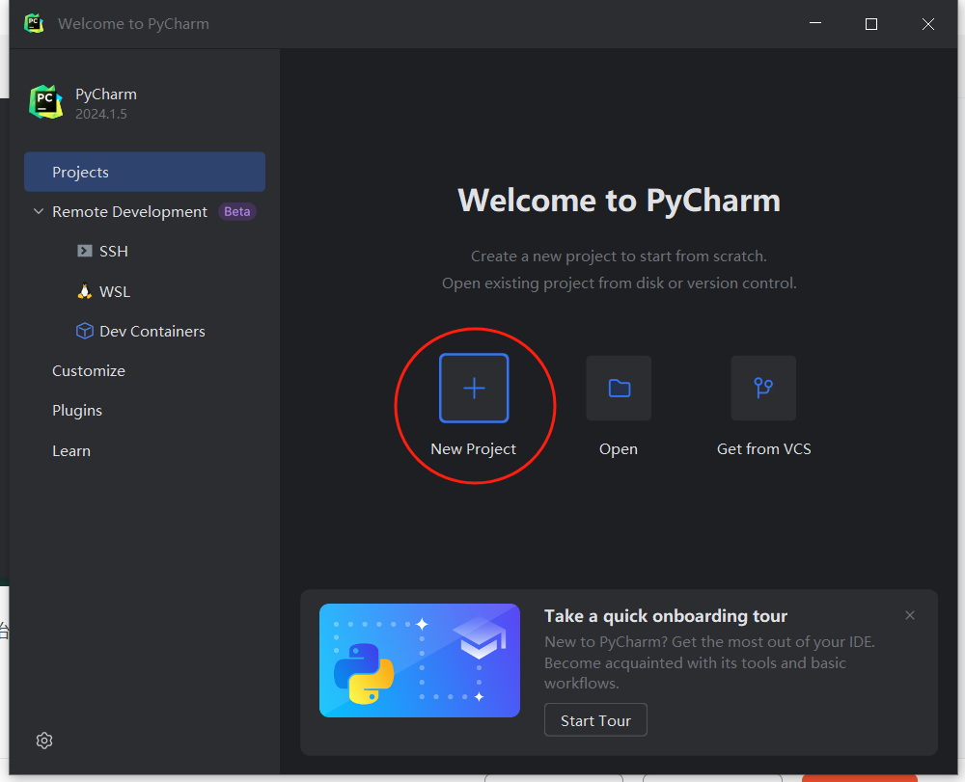Select Dev Containers entry
This screenshot has height=782, width=965.
click(152, 331)
